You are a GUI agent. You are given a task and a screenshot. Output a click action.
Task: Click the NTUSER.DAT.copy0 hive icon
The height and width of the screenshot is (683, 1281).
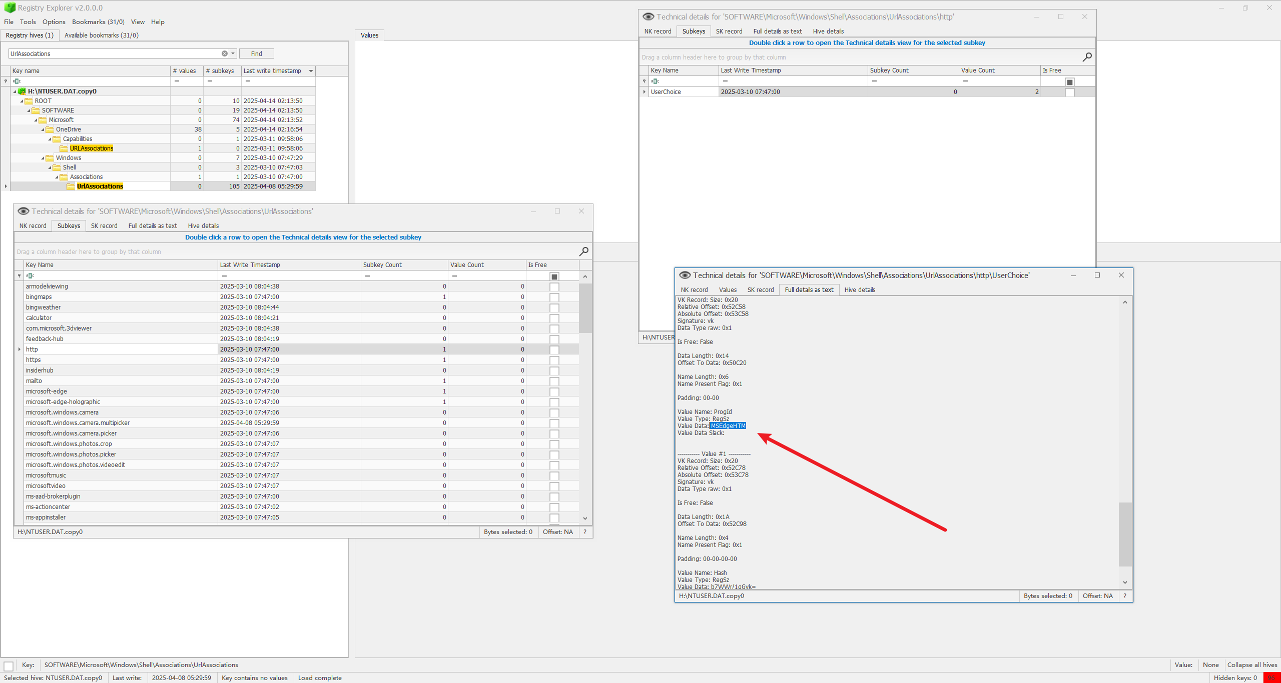22,91
